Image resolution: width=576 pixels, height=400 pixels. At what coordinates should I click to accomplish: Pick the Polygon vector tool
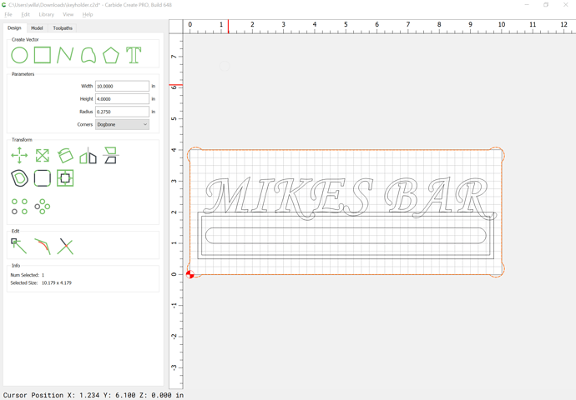point(110,56)
